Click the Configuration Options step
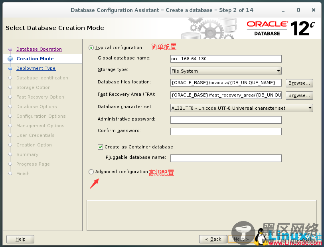The width and height of the screenshot is (324, 247). [x=41, y=116]
